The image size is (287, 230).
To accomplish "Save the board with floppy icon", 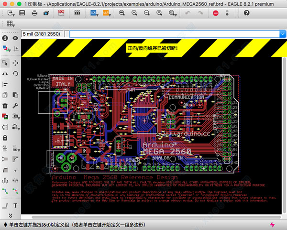I will click(22, 13).
